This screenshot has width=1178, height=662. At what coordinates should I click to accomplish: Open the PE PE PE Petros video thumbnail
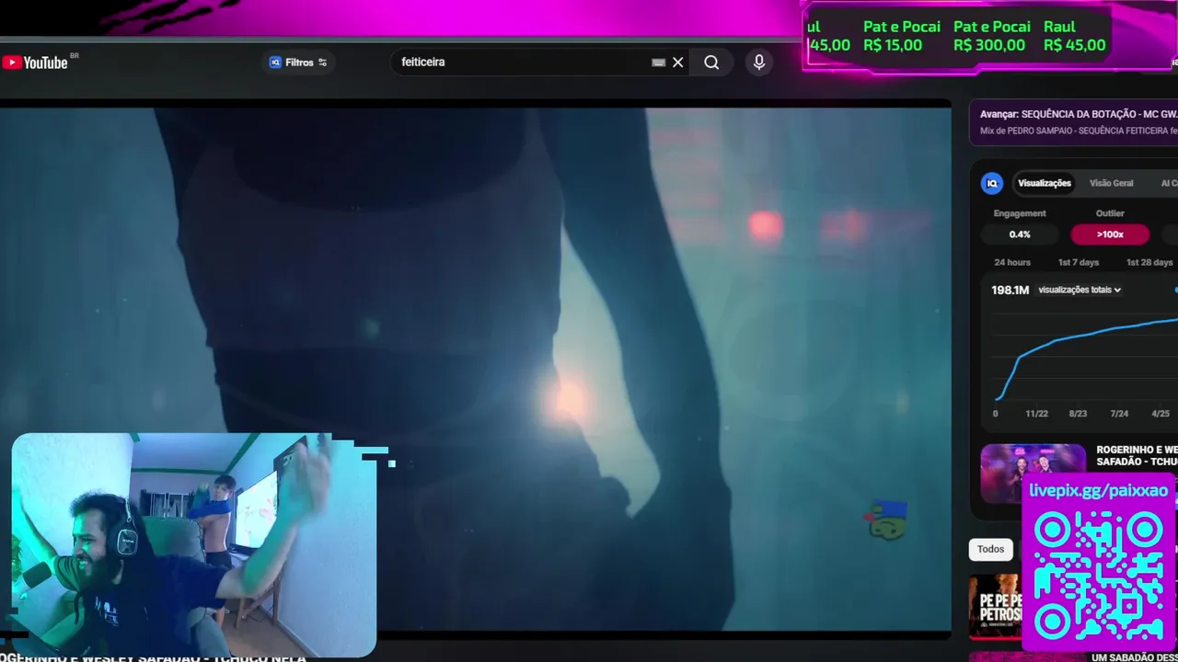point(995,607)
